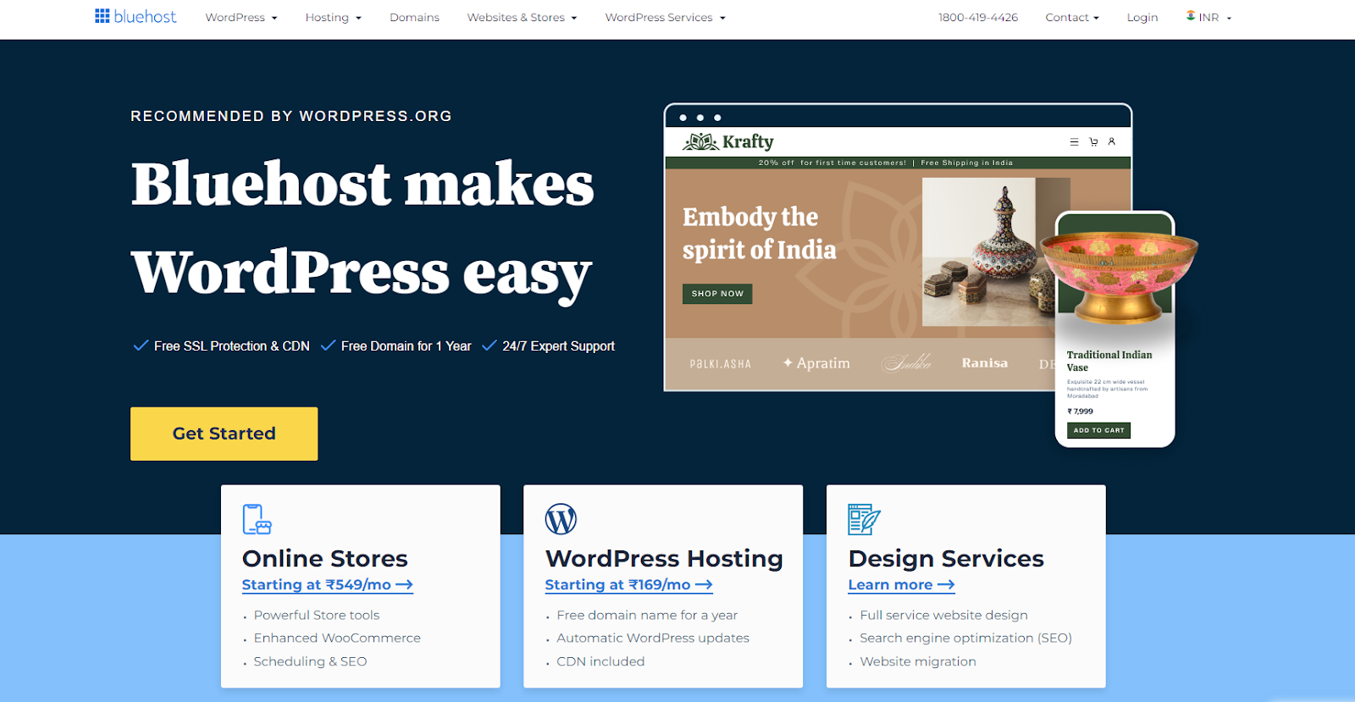Click the Bluehost grid logo icon
The width and height of the screenshot is (1355, 702).
[102, 16]
